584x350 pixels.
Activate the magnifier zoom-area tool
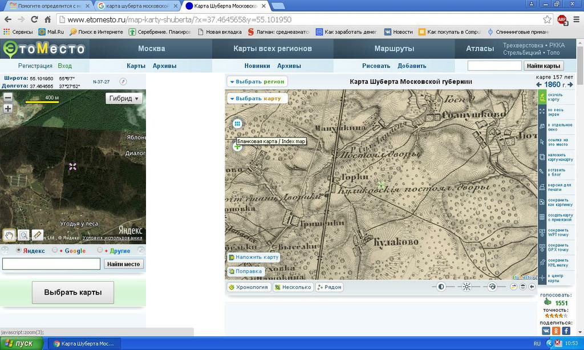pos(23,234)
